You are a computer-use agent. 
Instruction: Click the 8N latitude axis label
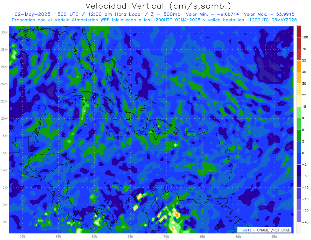coord(5,222)
